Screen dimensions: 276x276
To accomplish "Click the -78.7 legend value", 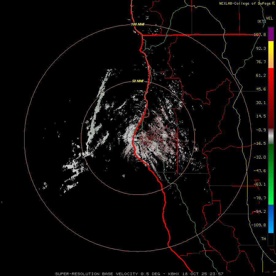I will [260, 198].
